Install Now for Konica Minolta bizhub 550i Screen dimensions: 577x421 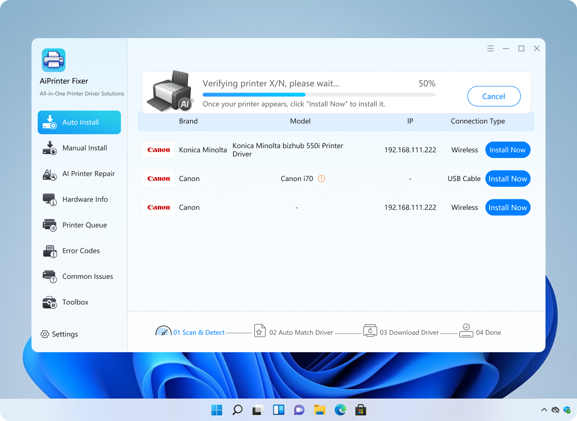pyautogui.click(x=508, y=150)
